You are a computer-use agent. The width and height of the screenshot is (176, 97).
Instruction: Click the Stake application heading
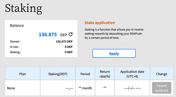tap(100, 23)
